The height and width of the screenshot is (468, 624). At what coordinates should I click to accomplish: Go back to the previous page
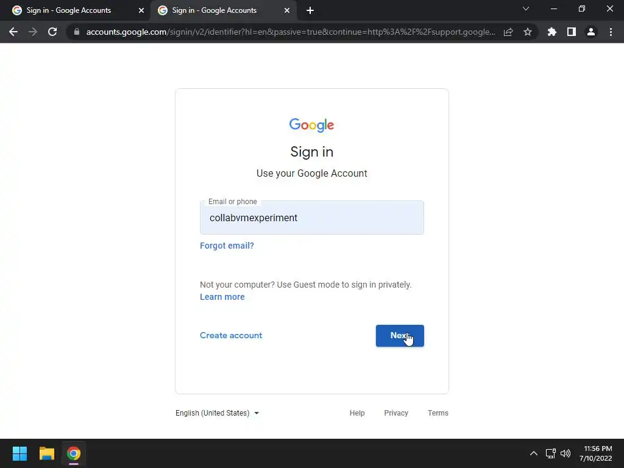(x=13, y=32)
